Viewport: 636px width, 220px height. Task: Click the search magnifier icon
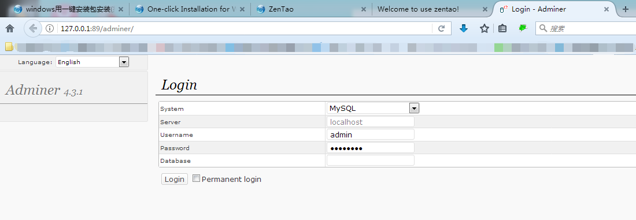coord(543,28)
